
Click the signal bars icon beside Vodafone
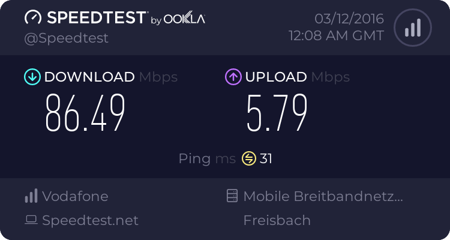click(31, 196)
